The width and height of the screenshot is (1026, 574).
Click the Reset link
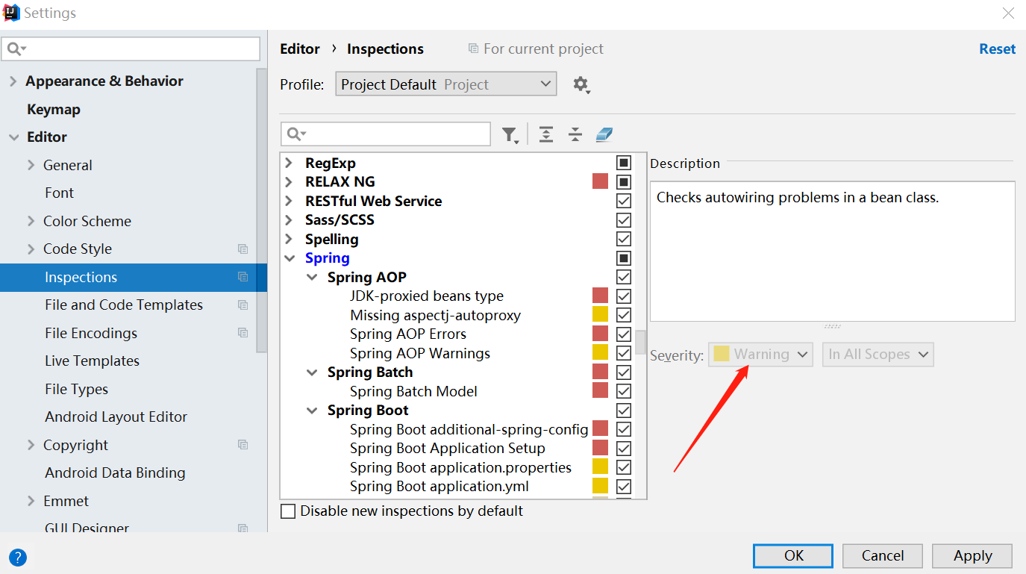coord(997,49)
